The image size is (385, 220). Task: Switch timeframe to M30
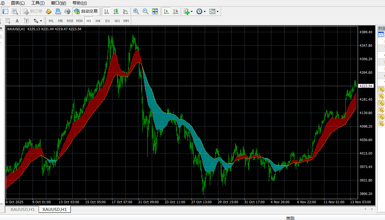tap(79, 21)
